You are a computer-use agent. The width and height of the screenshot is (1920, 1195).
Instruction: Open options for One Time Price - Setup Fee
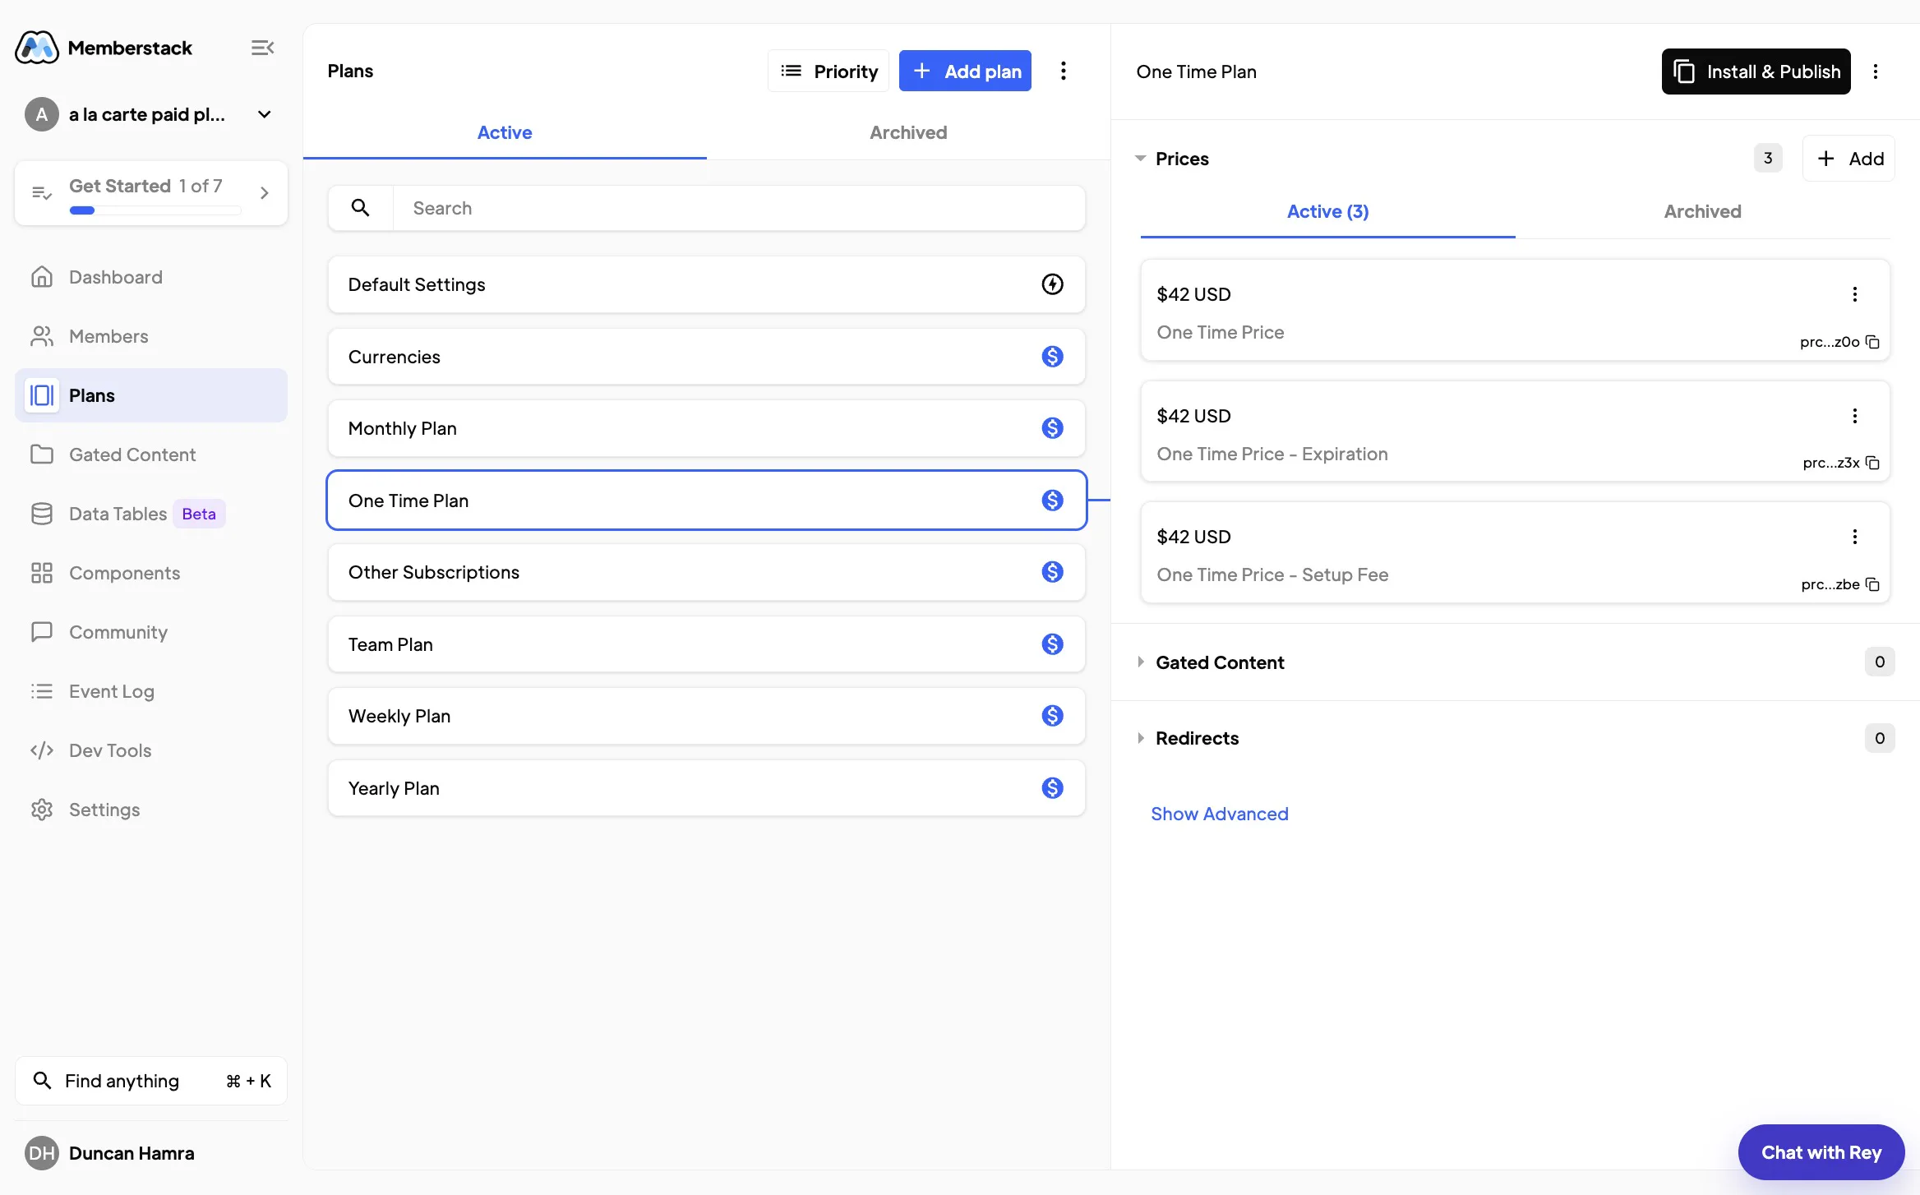1855,537
